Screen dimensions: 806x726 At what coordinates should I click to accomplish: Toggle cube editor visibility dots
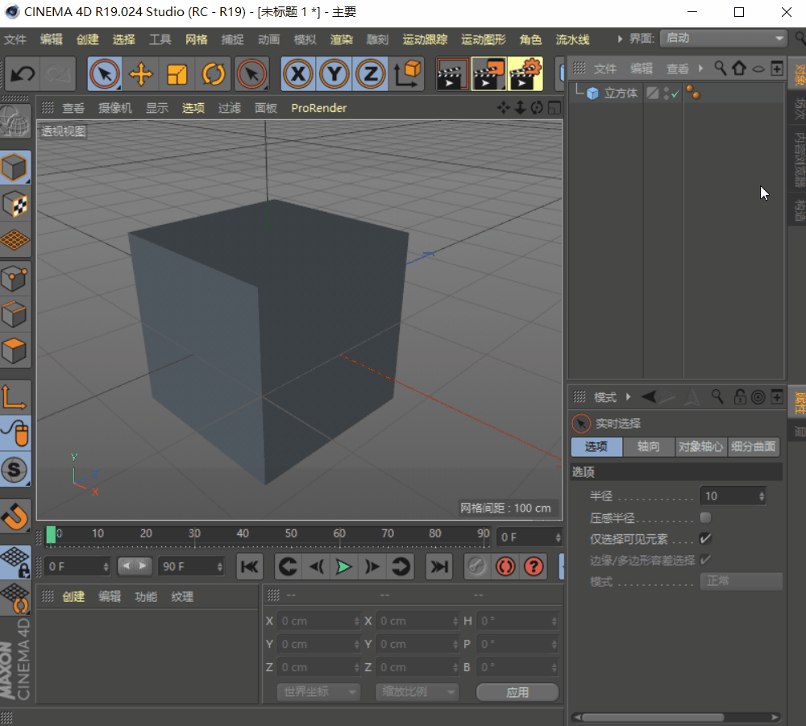[x=667, y=93]
